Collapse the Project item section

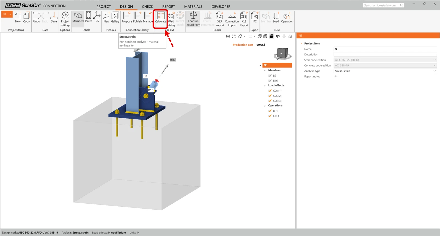click(x=302, y=44)
